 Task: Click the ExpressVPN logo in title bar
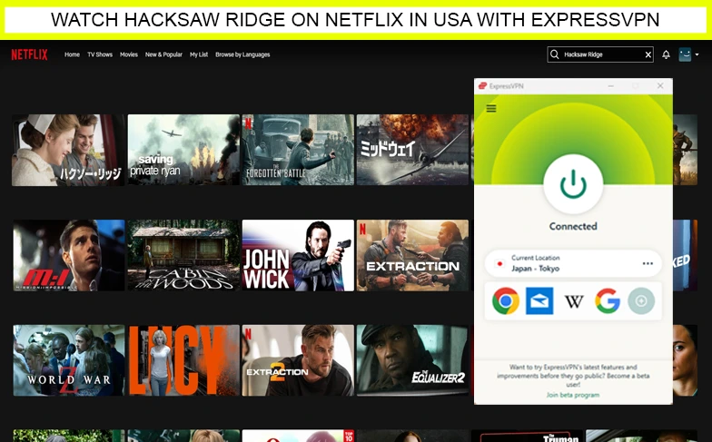pos(482,85)
